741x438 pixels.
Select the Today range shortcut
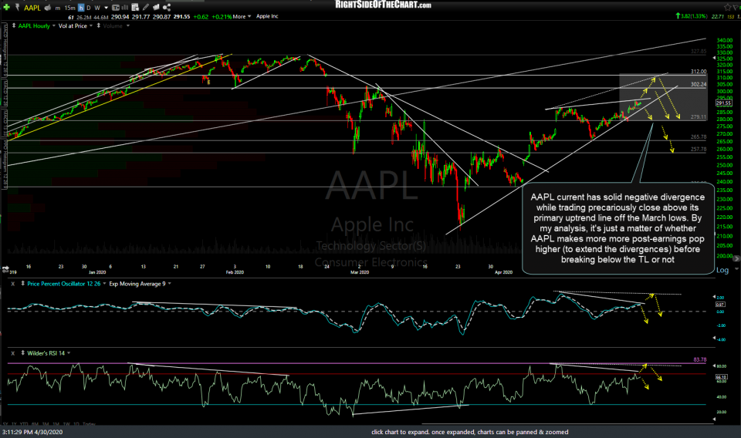89,424
